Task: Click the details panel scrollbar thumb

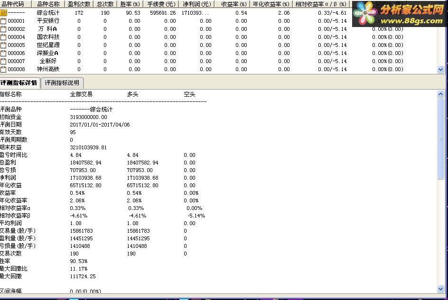Action: click(440, 139)
